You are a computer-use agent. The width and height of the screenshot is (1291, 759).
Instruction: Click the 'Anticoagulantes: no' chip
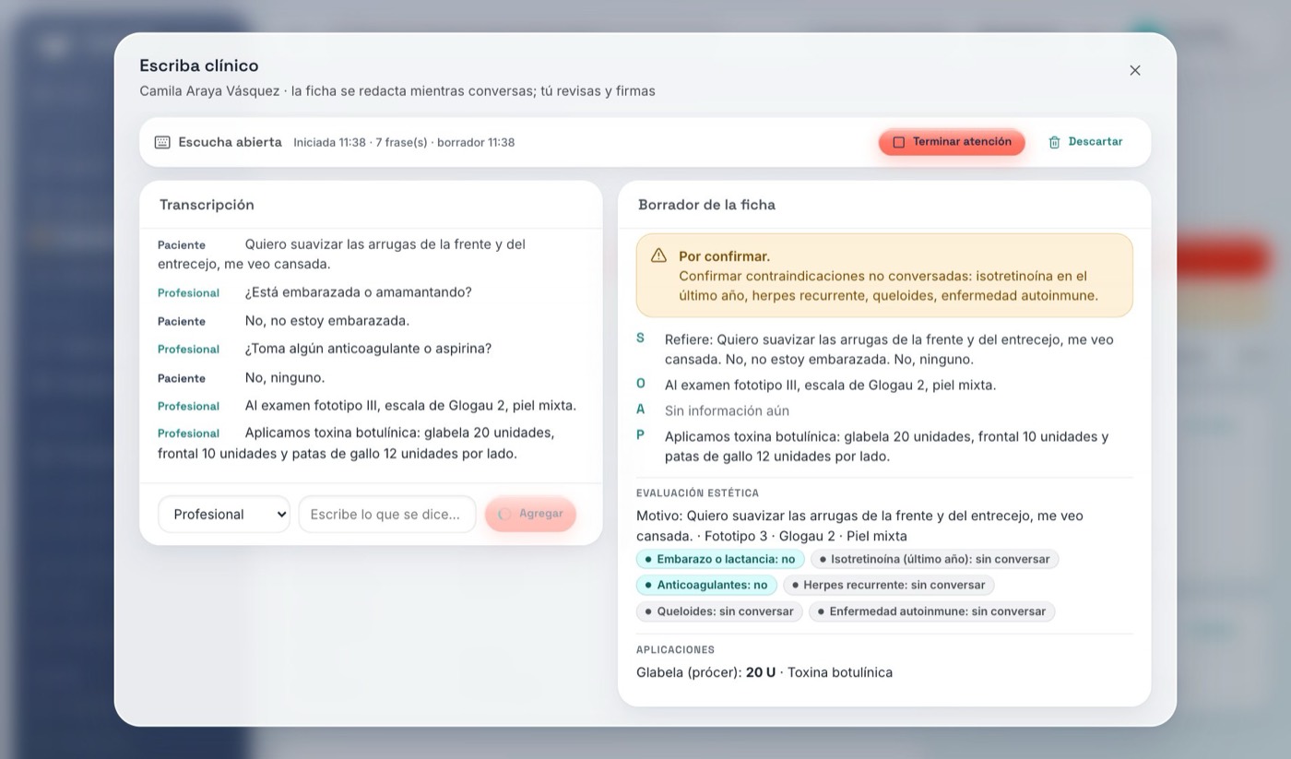tap(706, 585)
